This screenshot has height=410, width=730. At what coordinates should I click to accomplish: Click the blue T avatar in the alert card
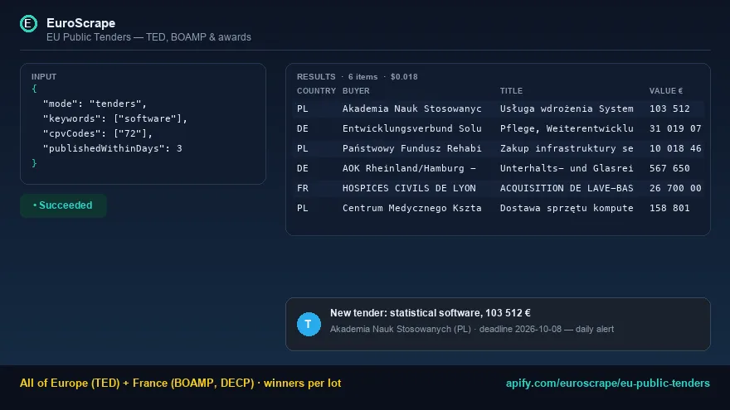309,324
